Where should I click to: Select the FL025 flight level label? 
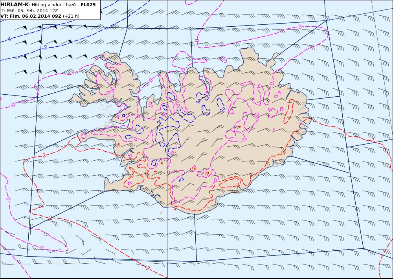click(88, 5)
